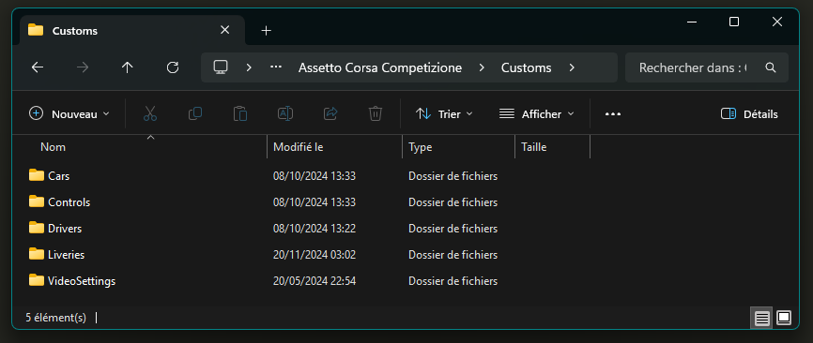Sort by the Nom column header

(53, 147)
